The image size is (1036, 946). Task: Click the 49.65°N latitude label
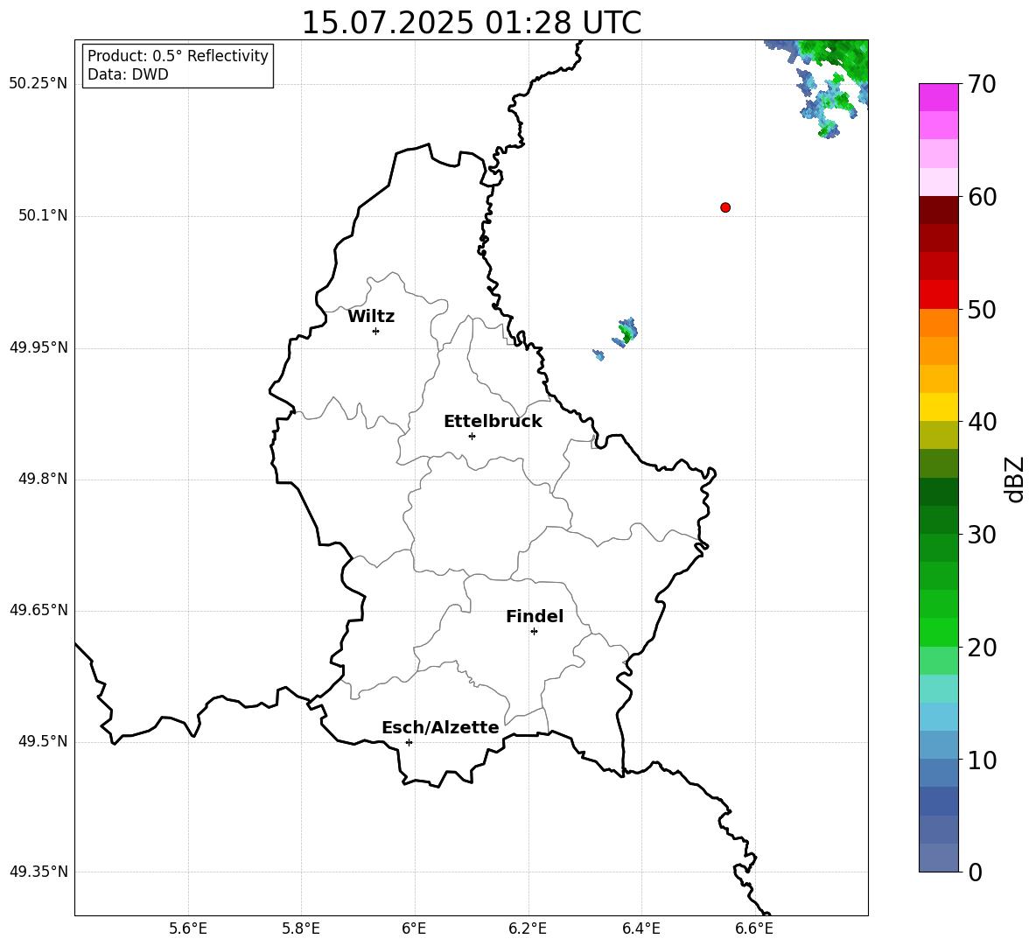click(x=38, y=610)
